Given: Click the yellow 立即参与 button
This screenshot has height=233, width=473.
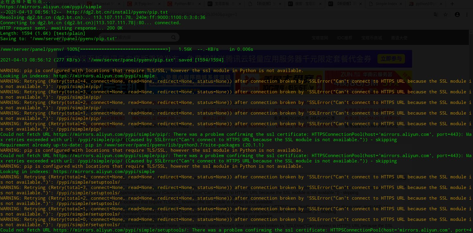Looking at the screenshot, I should [391, 59].
